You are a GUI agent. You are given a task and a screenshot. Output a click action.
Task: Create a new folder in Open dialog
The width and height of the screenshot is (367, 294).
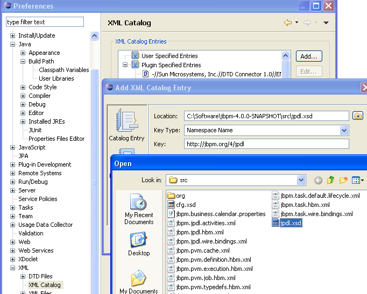[343, 181]
